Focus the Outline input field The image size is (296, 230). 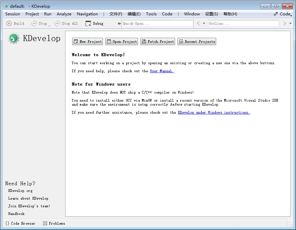[x=243, y=23]
